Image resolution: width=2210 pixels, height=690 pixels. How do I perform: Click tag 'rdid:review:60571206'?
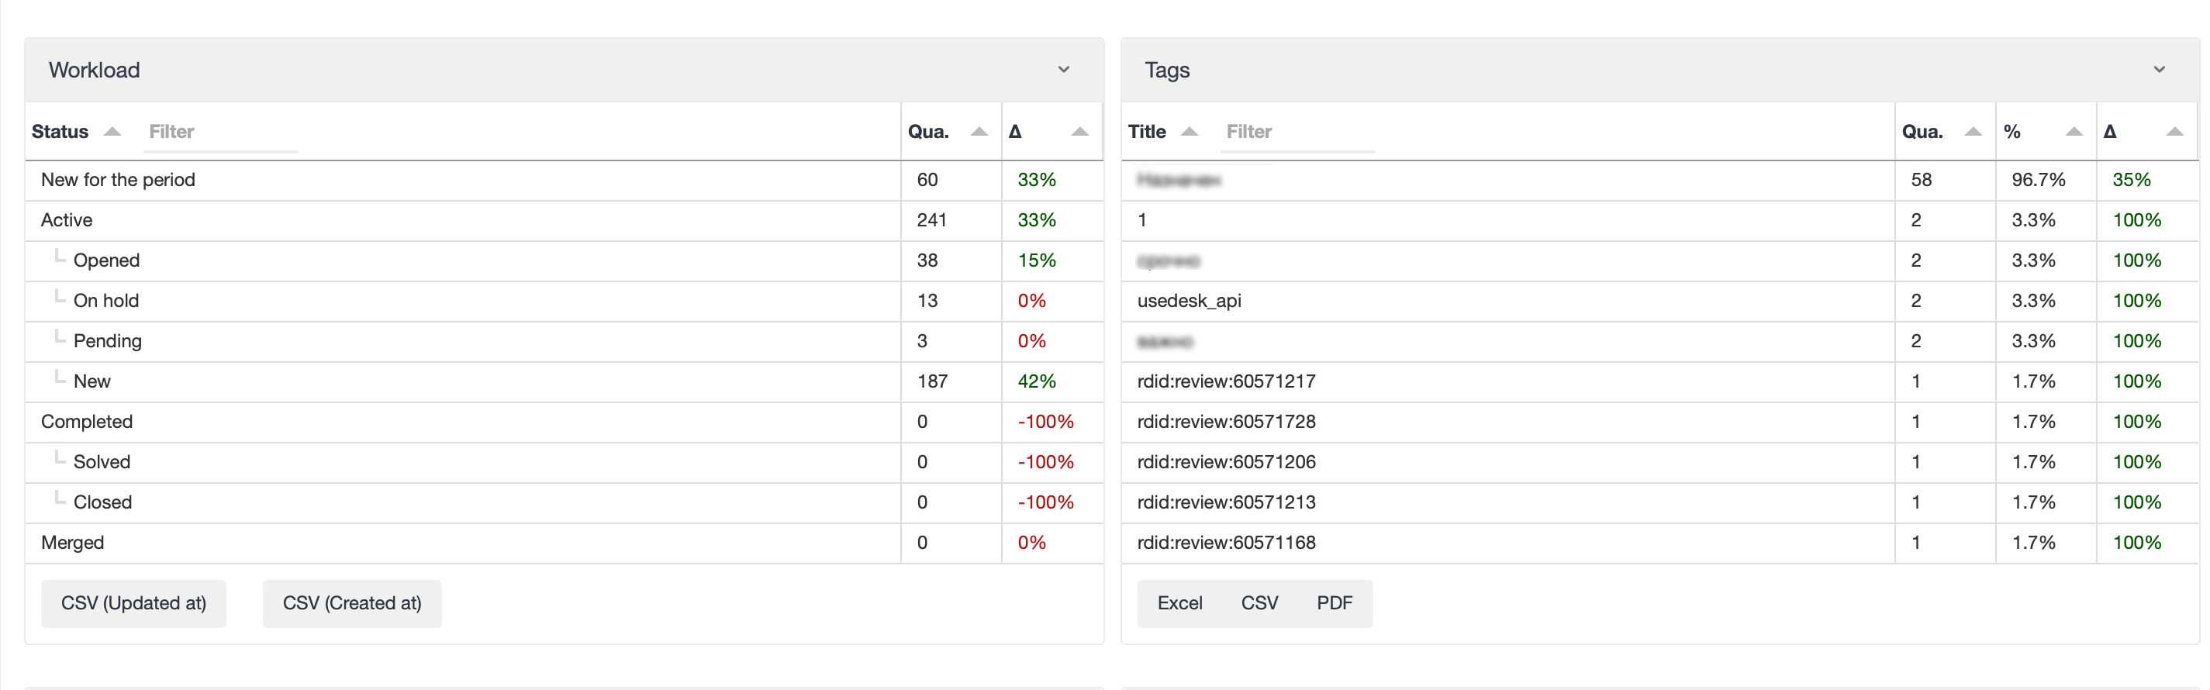pyautogui.click(x=1226, y=463)
